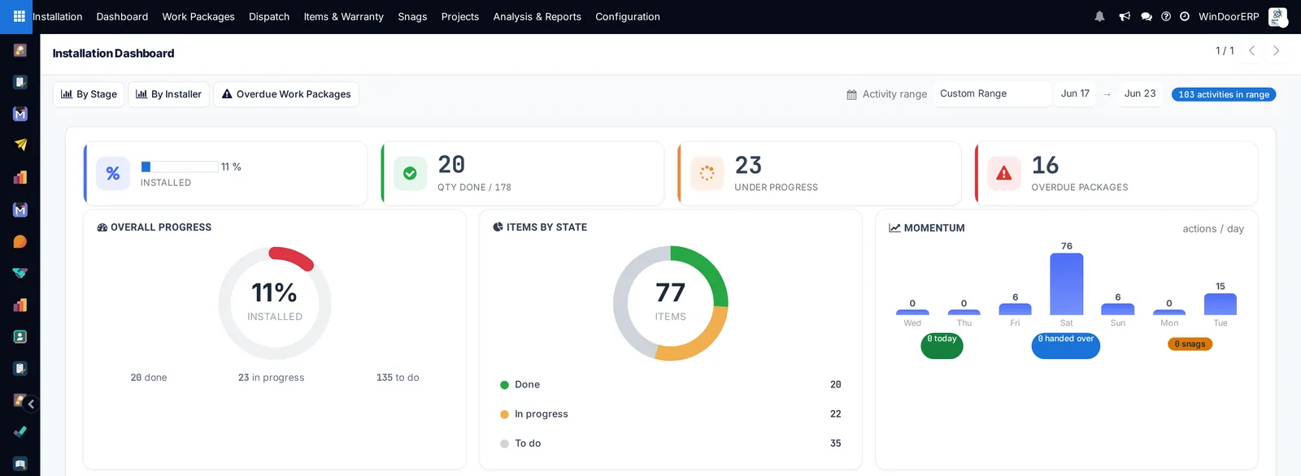Open the clock activities icon
The image size is (1301, 476).
(x=1185, y=16)
